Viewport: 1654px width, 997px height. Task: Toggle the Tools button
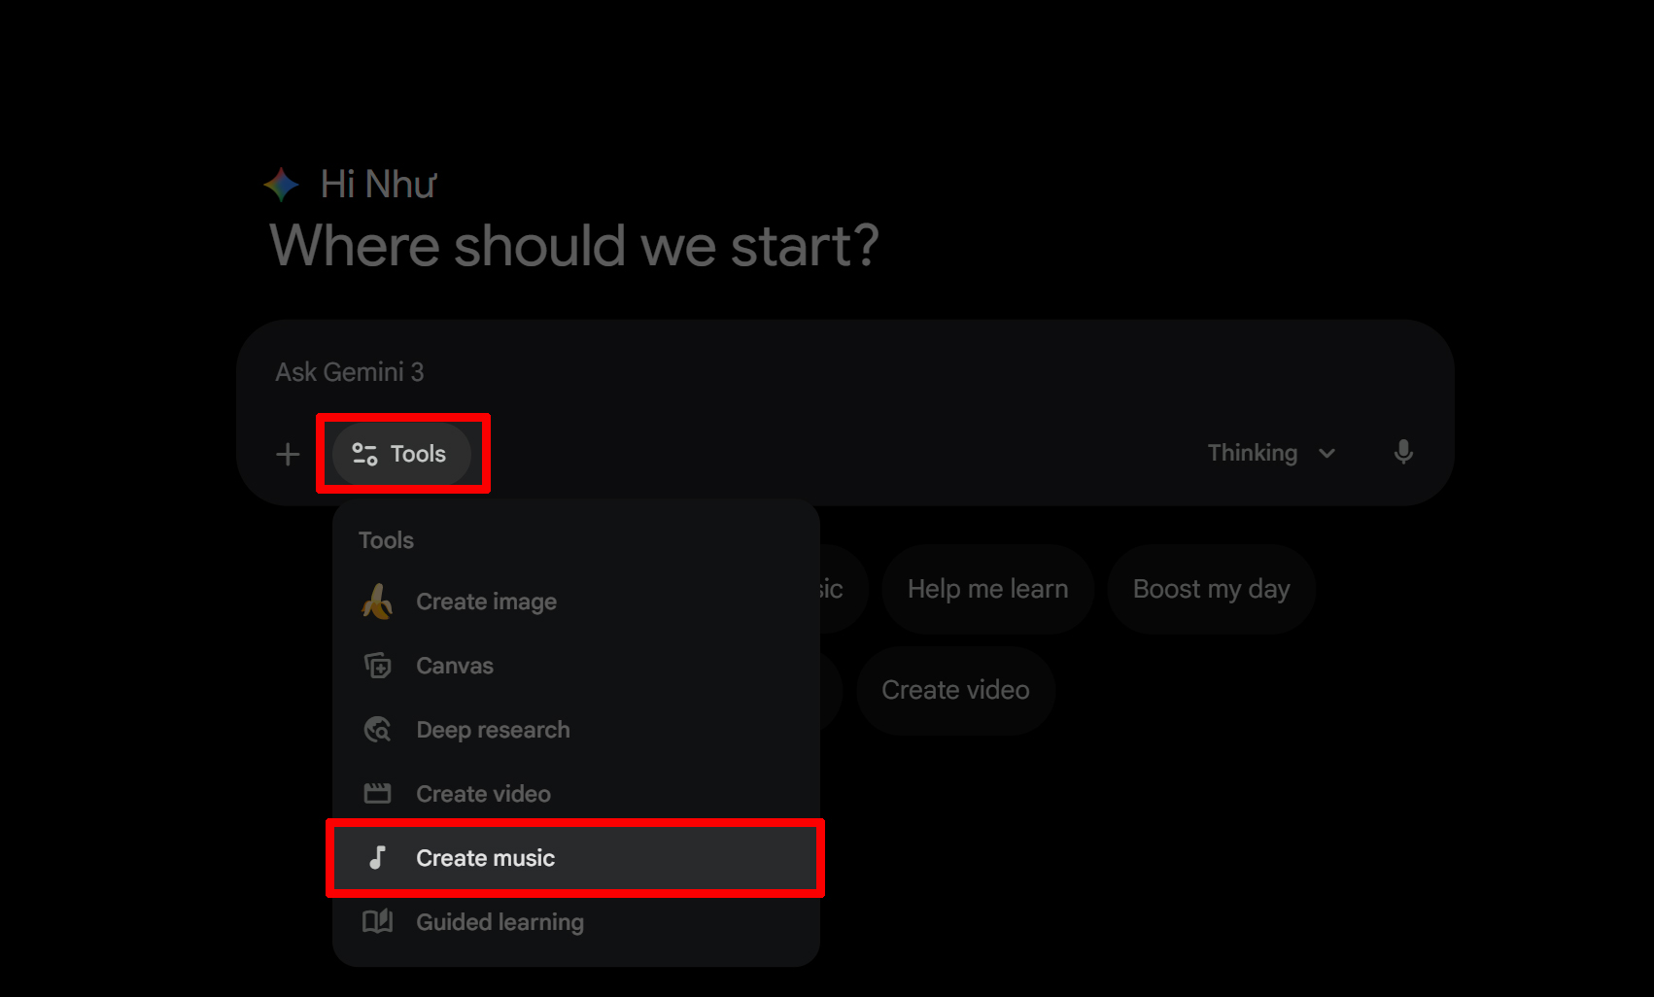(401, 454)
